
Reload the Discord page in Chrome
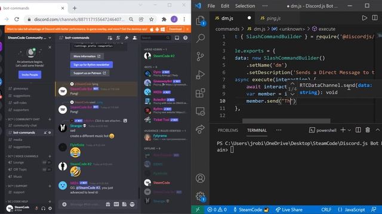tap(17, 19)
